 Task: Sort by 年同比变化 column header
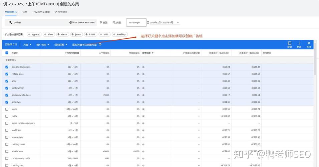pyautogui.click(x=134, y=53)
